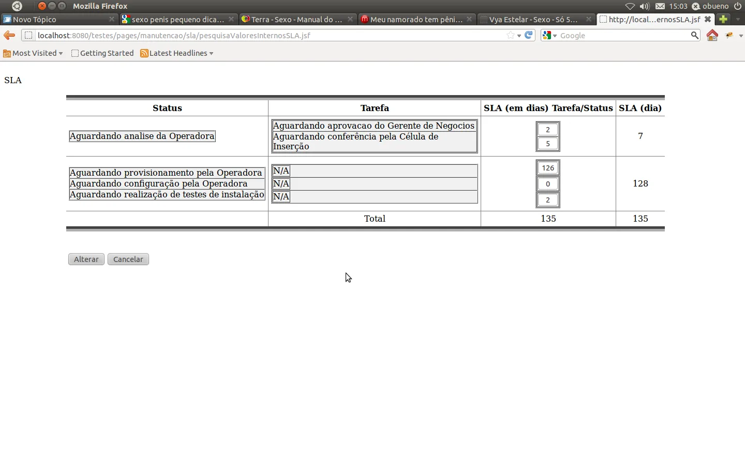Open the list all tabs dropdown

click(x=738, y=19)
